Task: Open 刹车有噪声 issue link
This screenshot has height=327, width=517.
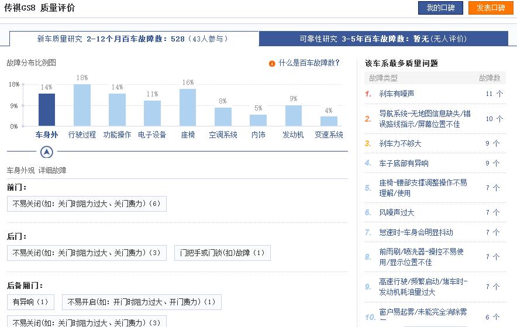Action: (397, 94)
